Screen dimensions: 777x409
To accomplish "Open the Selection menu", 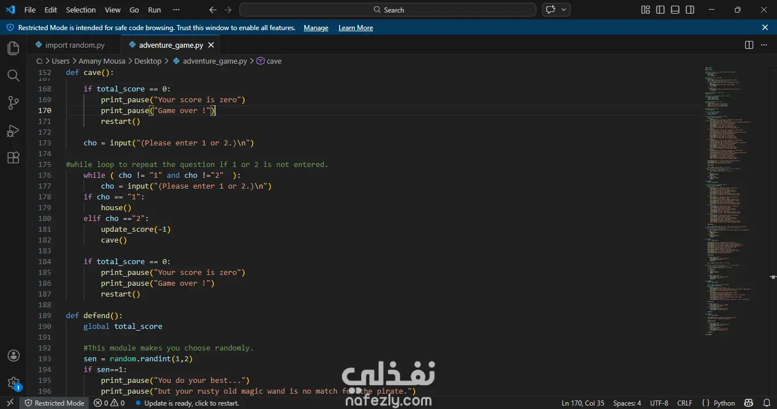I will coord(81,10).
